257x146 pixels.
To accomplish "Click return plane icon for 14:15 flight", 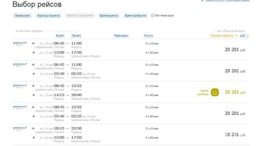I will (33, 95).
